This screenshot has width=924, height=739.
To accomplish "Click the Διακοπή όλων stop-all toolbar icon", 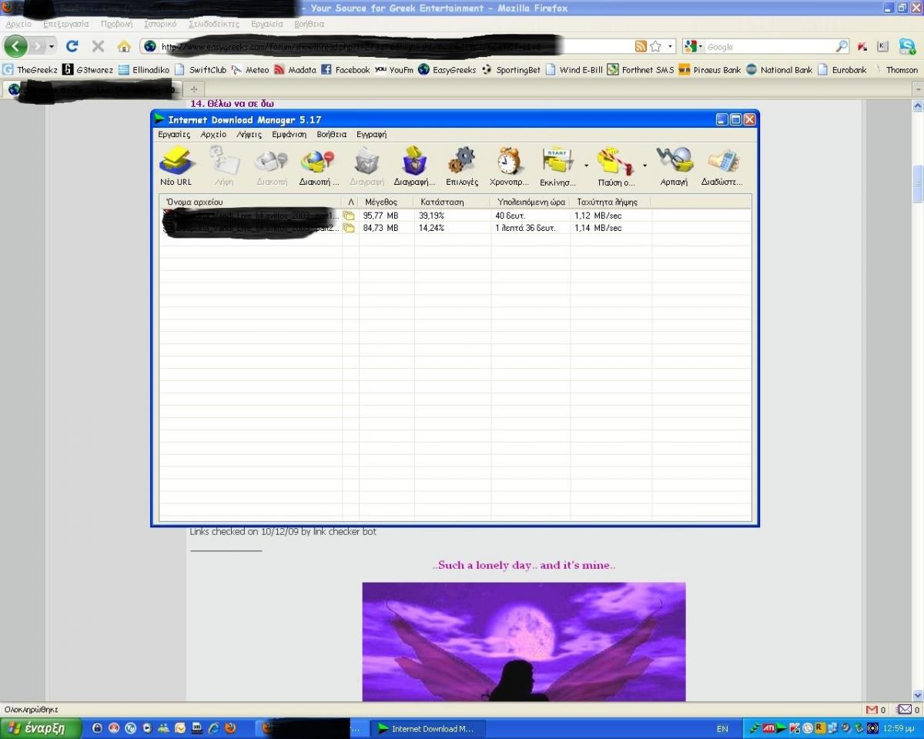I will pyautogui.click(x=319, y=166).
